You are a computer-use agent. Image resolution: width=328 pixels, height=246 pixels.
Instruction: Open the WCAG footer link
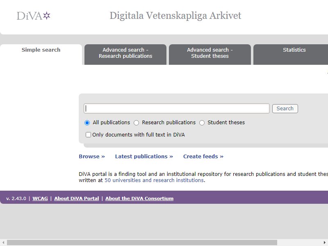click(40, 198)
